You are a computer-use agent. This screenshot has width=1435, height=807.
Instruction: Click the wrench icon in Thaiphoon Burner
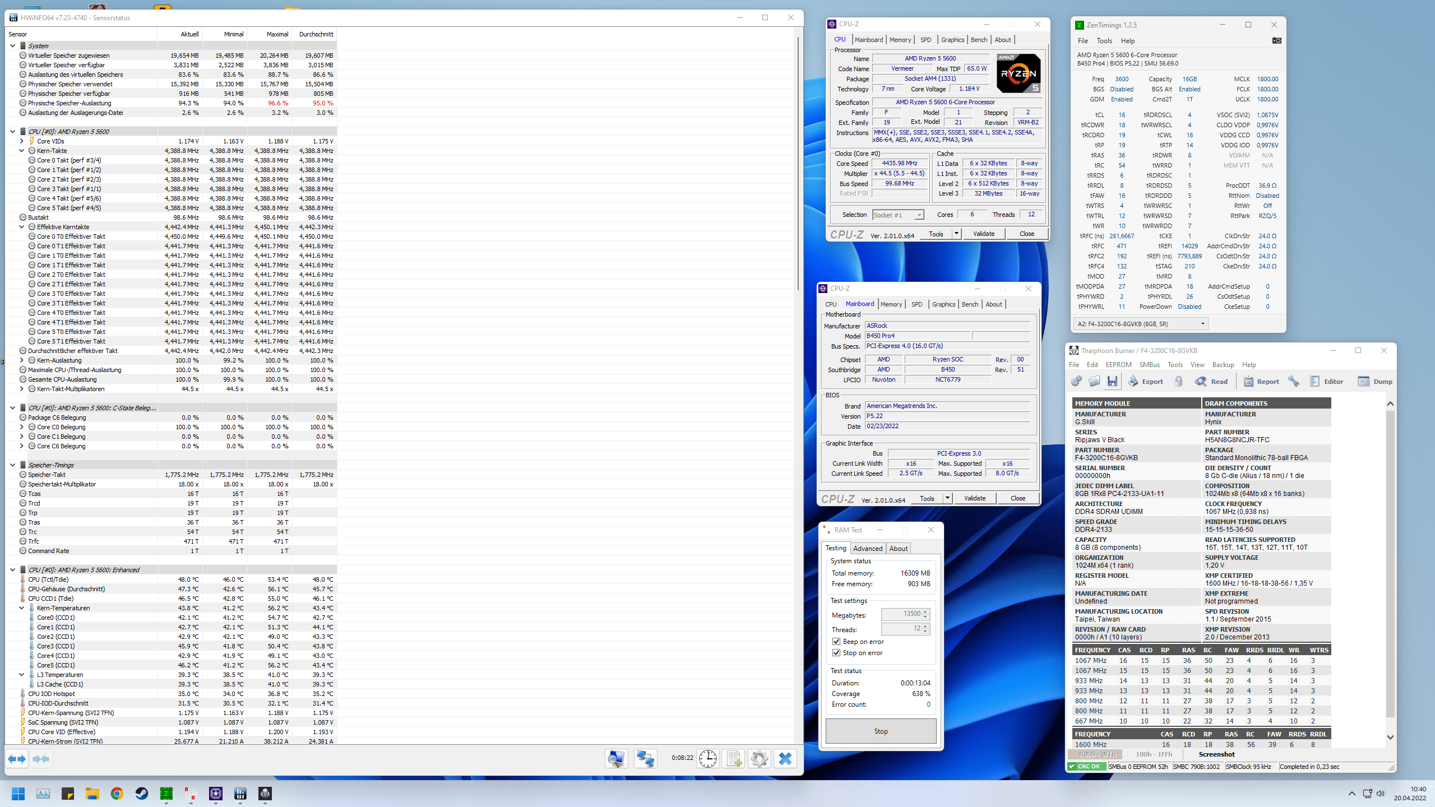[x=1294, y=381]
